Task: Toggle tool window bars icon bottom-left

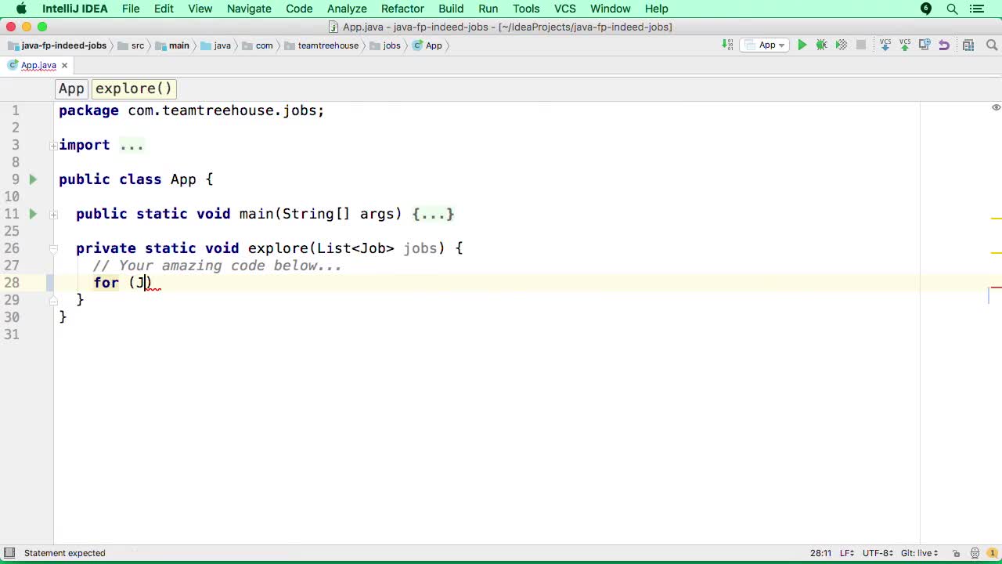Action: [10, 553]
